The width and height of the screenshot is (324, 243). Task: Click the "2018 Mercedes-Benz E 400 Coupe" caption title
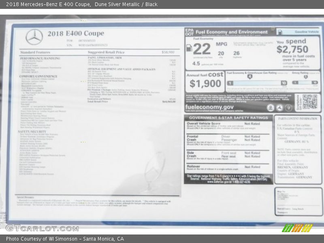pos(48,4)
